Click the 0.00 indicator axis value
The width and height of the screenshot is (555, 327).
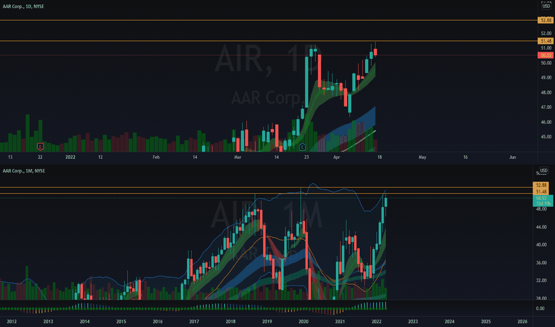pos(540,308)
